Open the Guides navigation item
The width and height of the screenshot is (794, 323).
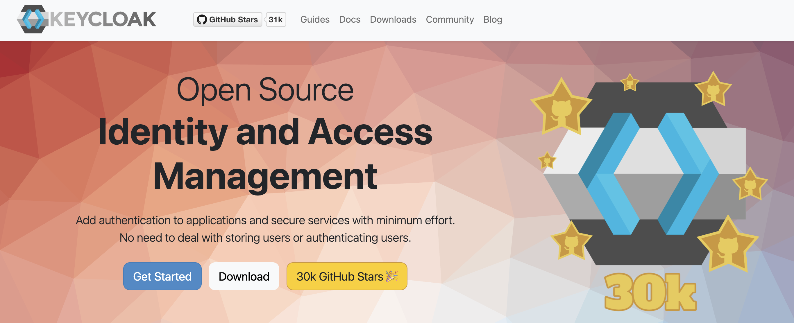coord(315,19)
